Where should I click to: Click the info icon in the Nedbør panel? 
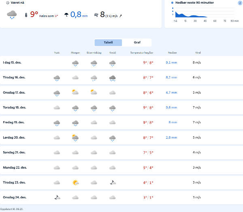coord(240,3)
